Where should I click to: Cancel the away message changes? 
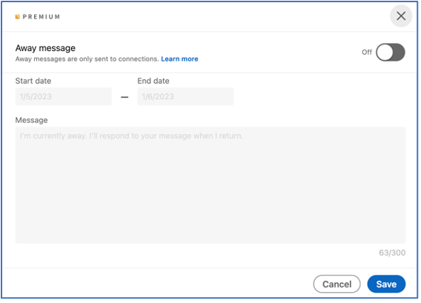click(x=337, y=284)
